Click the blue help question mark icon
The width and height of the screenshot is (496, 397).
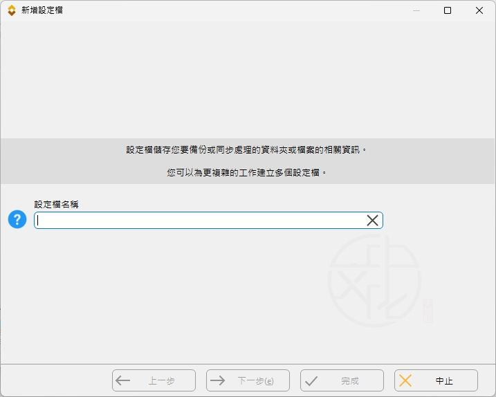(17, 220)
